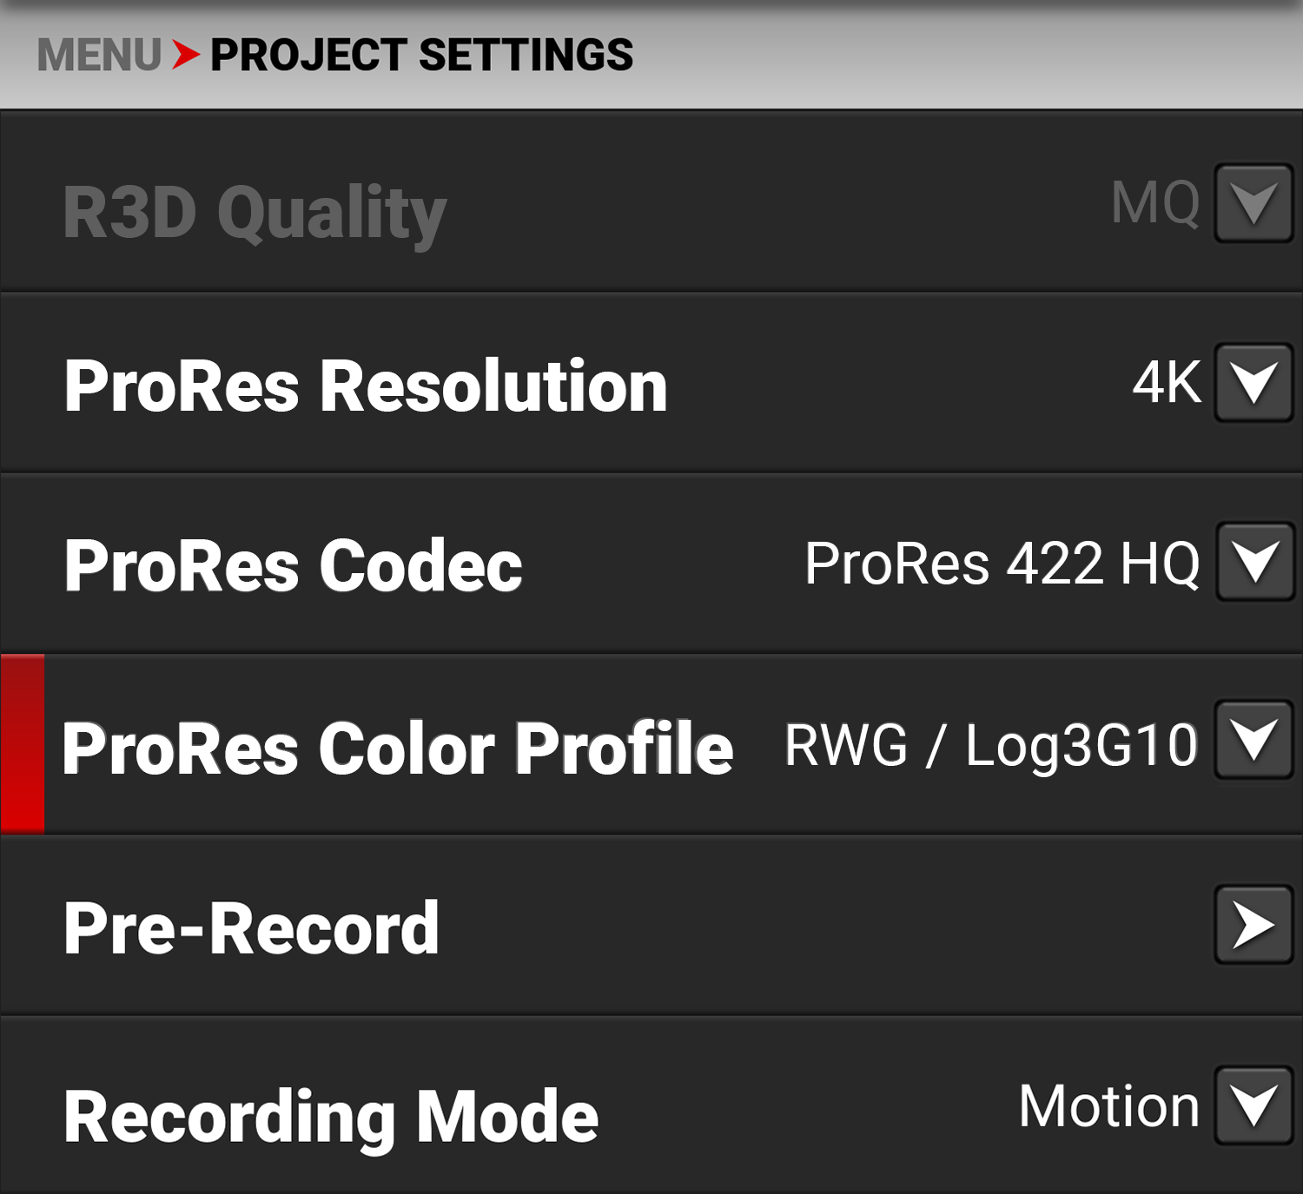
Task: Expand the ProRes Color Profile dropdown arrow
Action: tap(1253, 741)
